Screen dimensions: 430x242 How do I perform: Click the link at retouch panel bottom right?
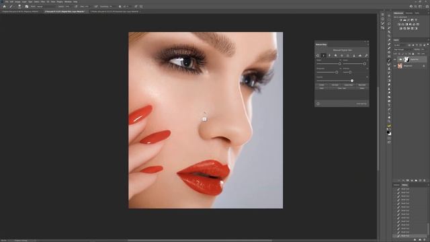click(361, 104)
